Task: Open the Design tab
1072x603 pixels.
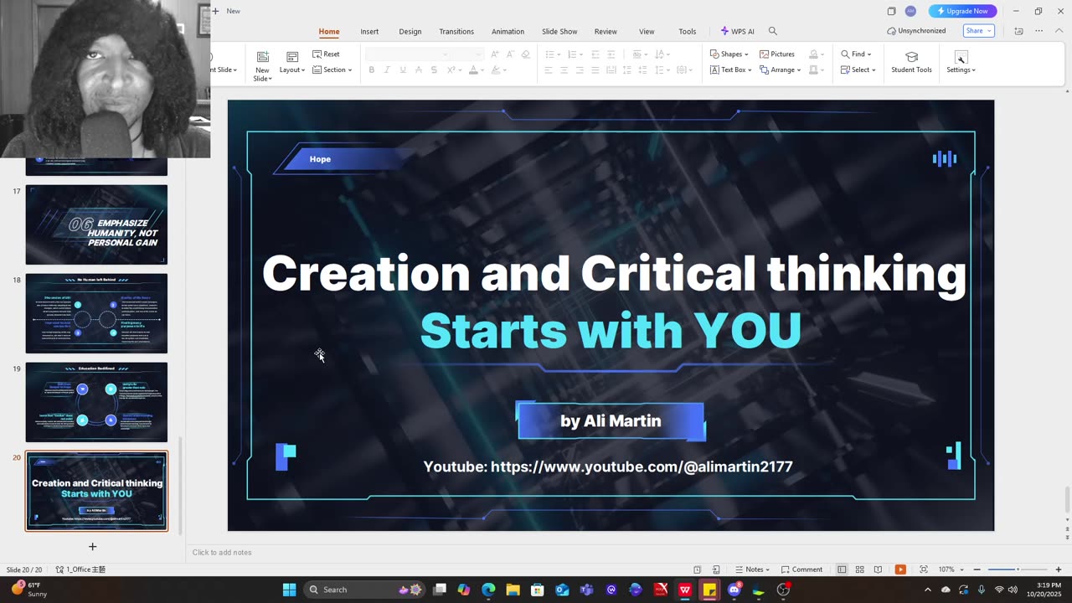Action: coord(410,31)
